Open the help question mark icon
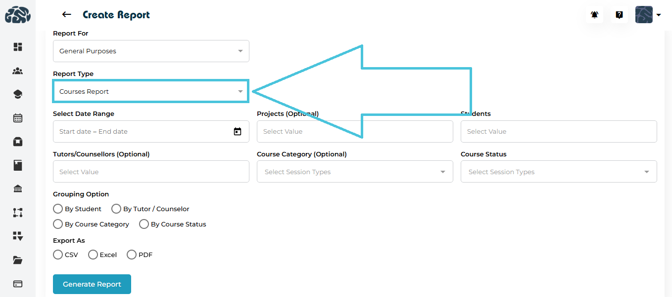 click(x=619, y=15)
